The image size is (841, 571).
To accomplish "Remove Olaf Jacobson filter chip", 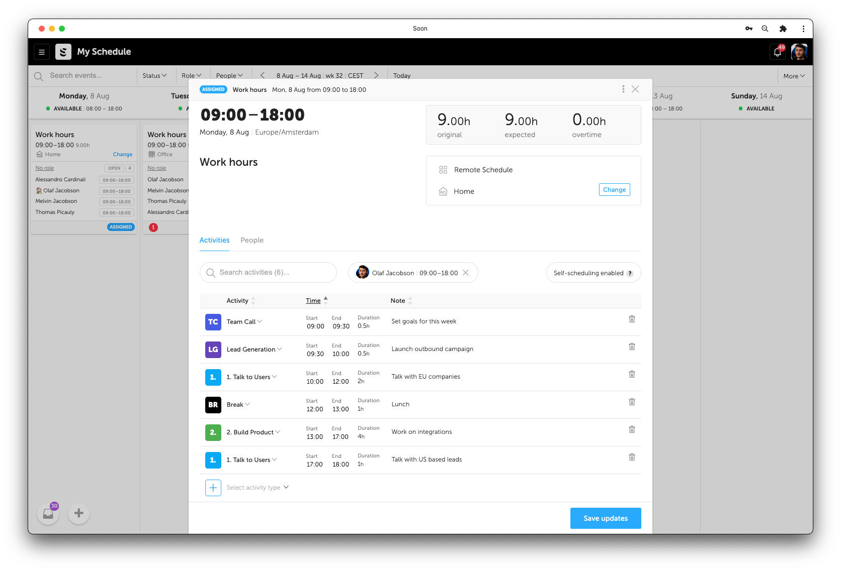I will (x=466, y=273).
